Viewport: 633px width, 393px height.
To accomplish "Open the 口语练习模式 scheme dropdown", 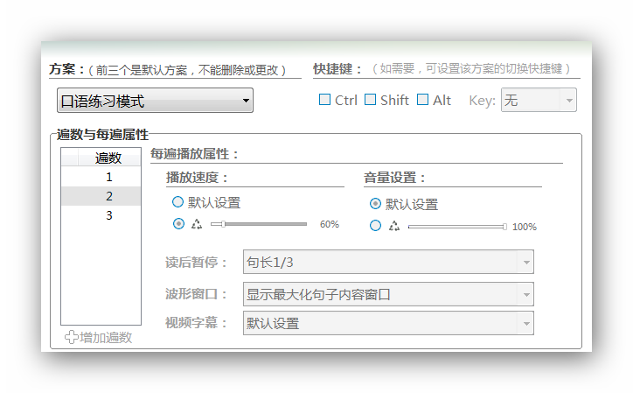I will [x=155, y=101].
